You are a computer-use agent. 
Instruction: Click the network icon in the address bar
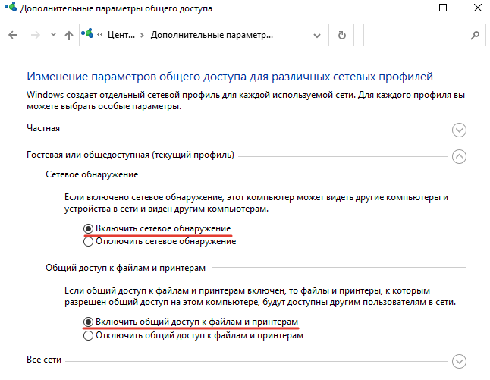point(87,33)
